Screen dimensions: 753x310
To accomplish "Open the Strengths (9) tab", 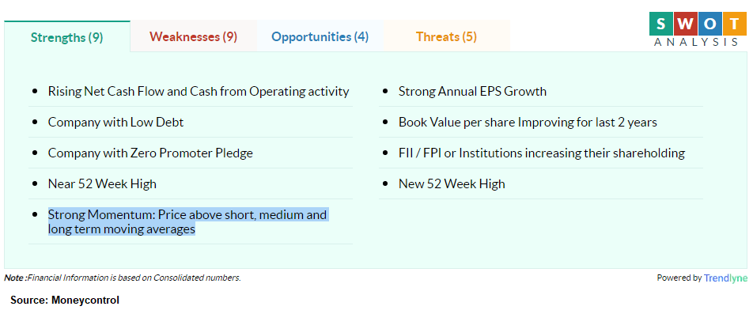I will pos(66,37).
